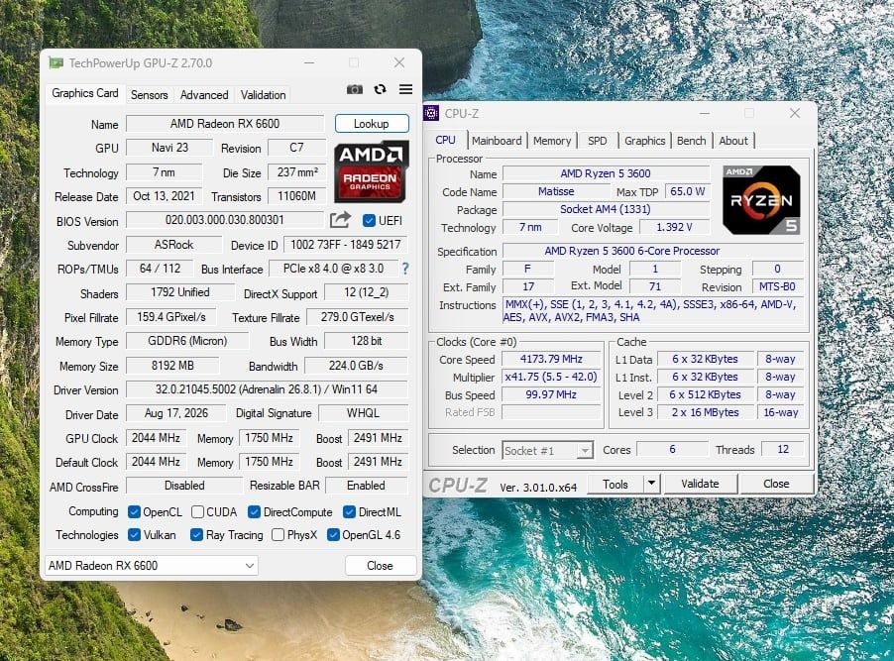This screenshot has width=894, height=661.
Task: Toggle the PhysX checkbox
Action: pos(279,535)
